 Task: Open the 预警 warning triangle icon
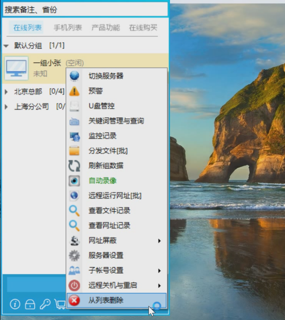point(75,91)
